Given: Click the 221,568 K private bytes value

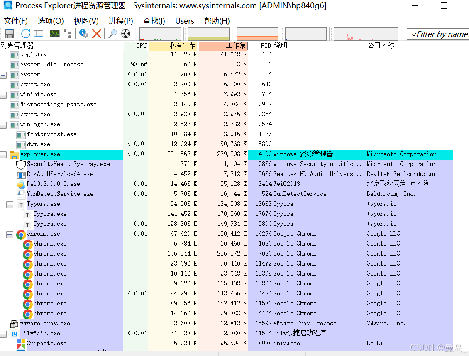Looking at the screenshot, I should pos(182,154).
